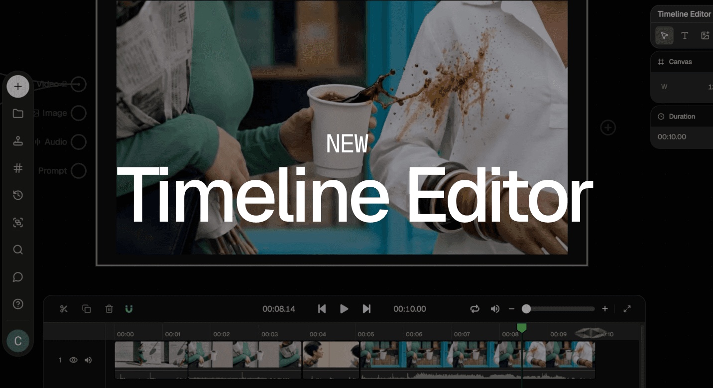Mute audio with the toolbar speaker icon
This screenshot has height=388, width=713.
click(495, 309)
